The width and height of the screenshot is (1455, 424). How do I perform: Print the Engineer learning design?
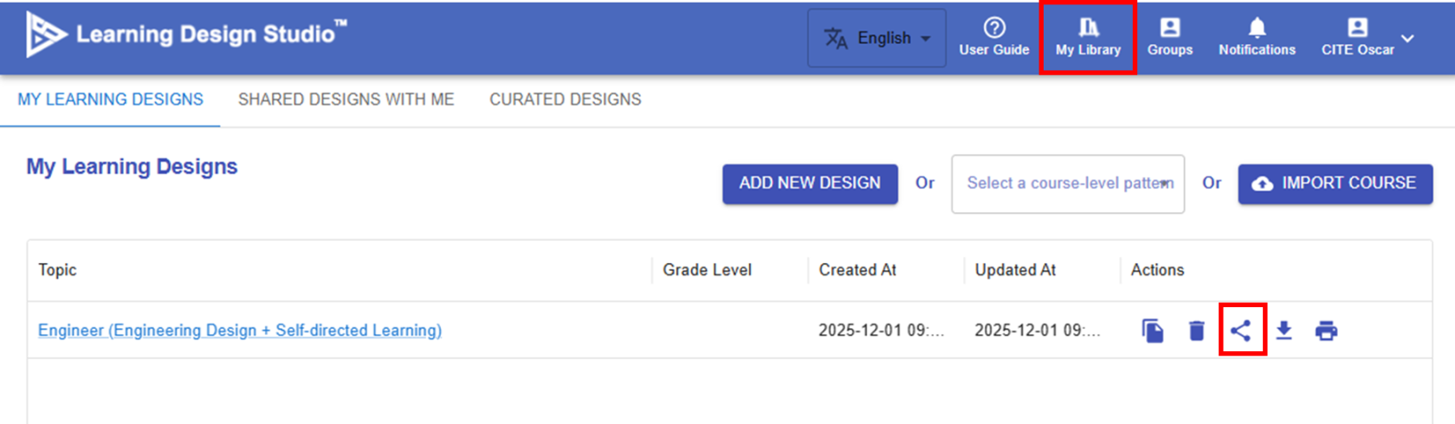(x=1326, y=331)
